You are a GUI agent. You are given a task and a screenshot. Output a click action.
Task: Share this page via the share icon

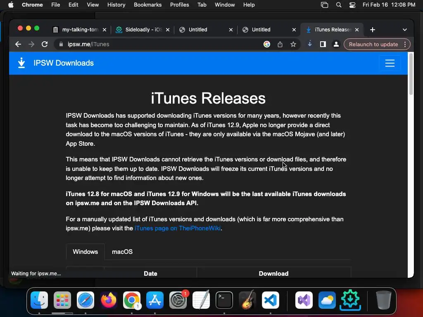pyautogui.click(x=280, y=44)
